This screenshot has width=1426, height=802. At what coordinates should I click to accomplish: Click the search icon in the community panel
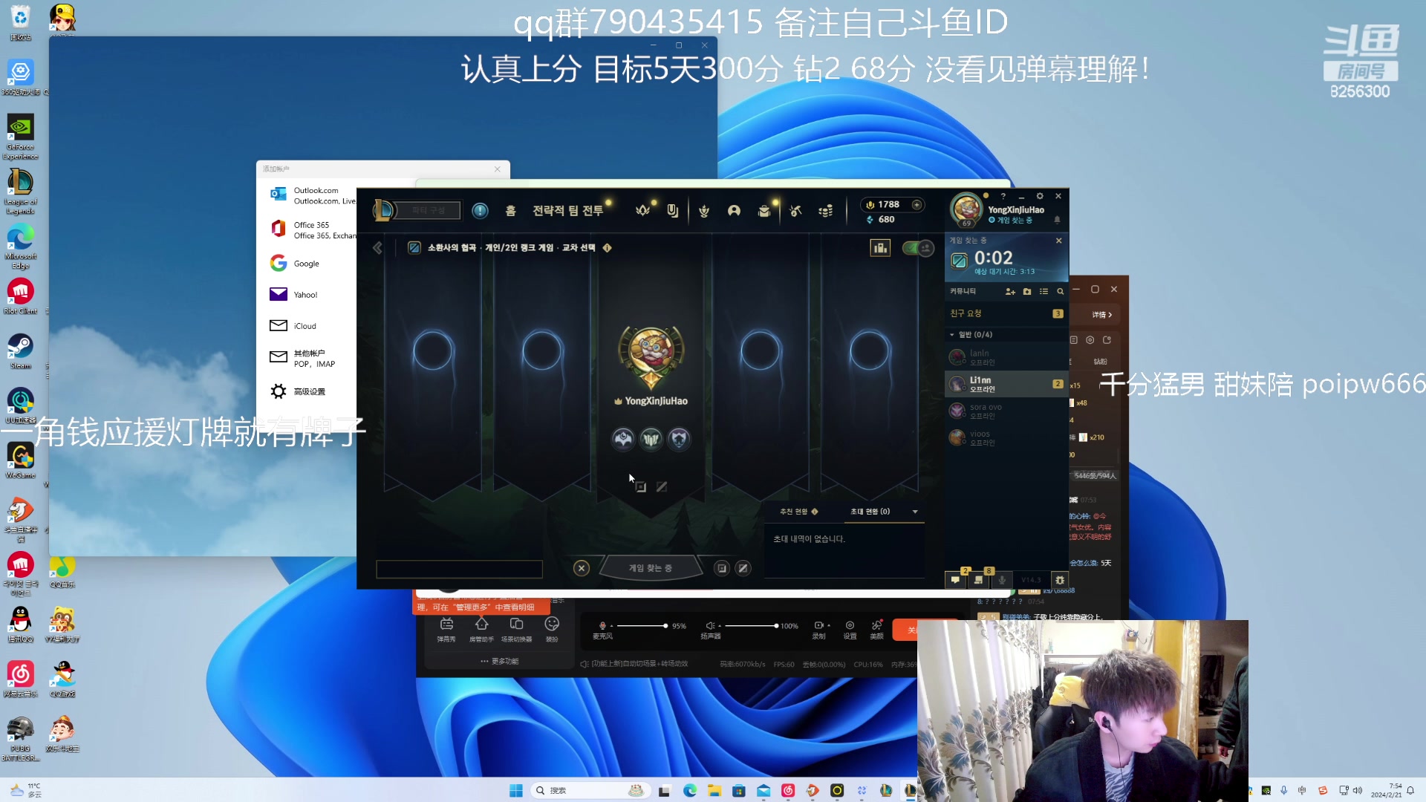[x=1059, y=292]
